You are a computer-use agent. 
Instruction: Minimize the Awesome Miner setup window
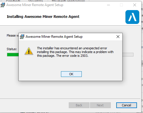(x=108, y=5)
